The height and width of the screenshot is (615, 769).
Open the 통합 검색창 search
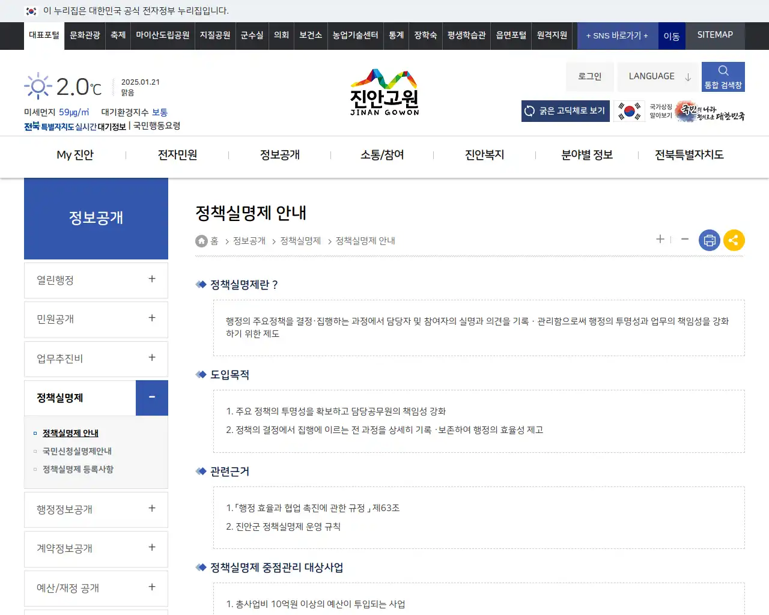tap(723, 76)
